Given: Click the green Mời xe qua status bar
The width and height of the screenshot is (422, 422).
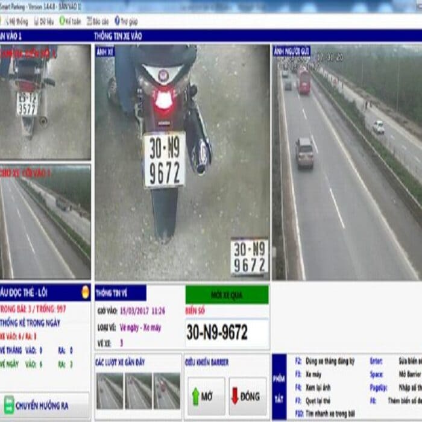Looking at the screenshot, I should pyautogui.click(x=227, y=295).
